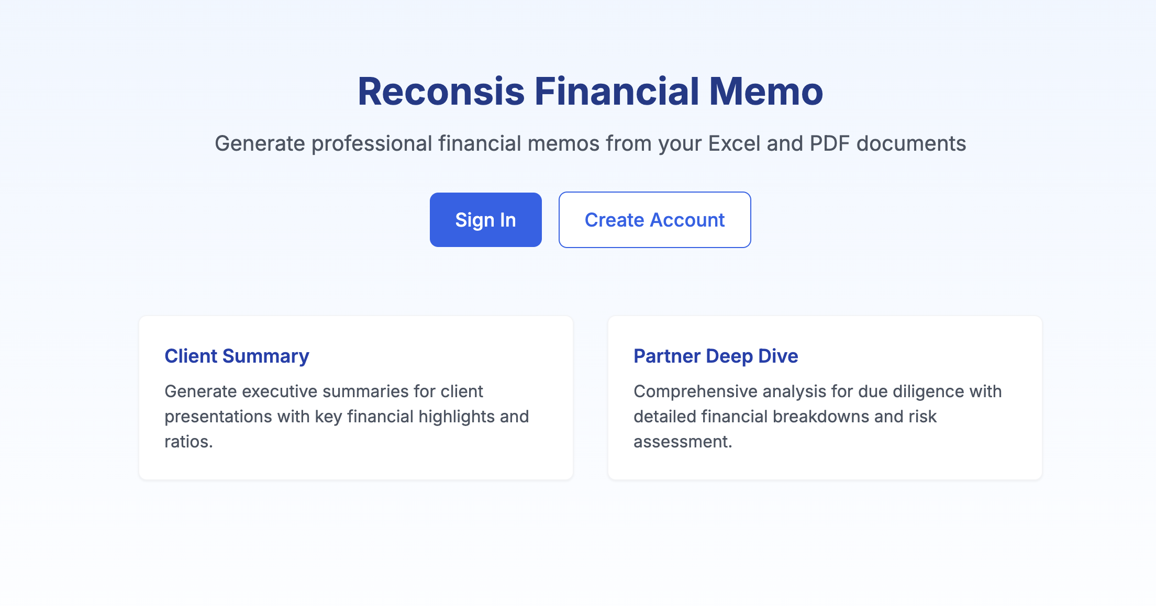Click the Client Summary description text
The image size is (1156, 606).
[x=347, y=416]
